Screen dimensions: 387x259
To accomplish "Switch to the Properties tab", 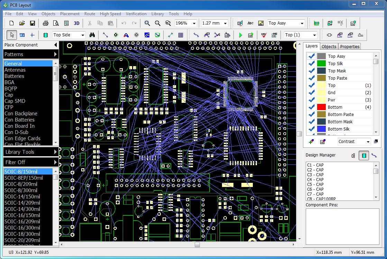I will pyautogui.click(x=349, y=46).
